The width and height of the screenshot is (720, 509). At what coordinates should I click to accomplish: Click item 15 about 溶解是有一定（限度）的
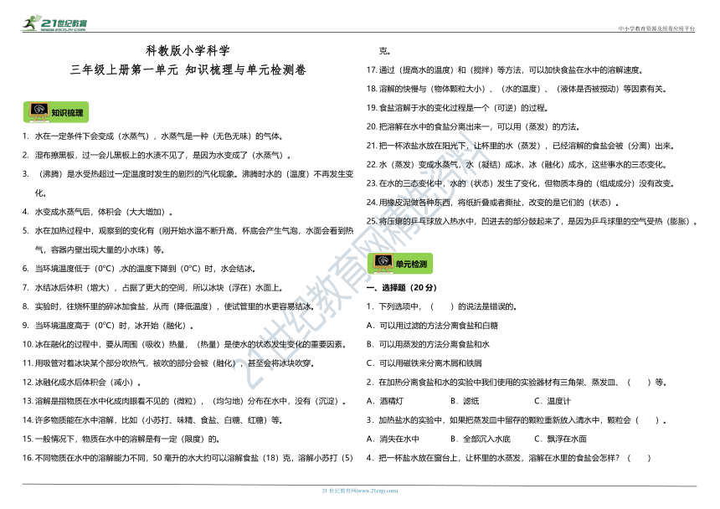coord(121,440)
